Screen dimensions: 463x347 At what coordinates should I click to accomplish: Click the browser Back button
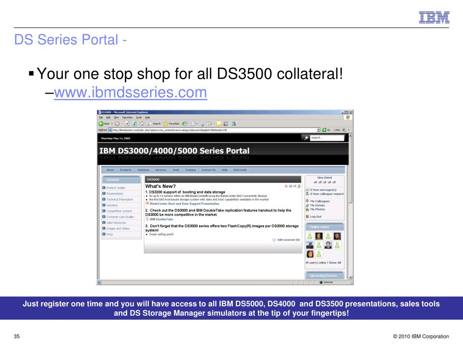(104, 124)
